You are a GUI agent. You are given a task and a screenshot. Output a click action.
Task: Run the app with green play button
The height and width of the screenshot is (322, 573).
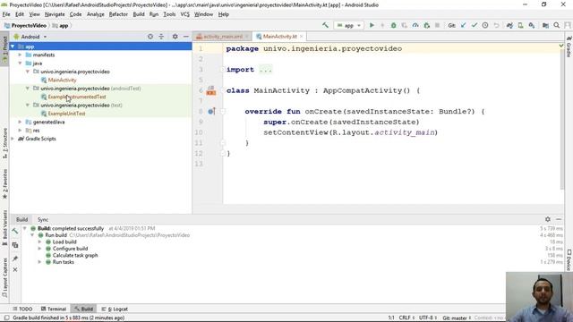click(372, 25)
